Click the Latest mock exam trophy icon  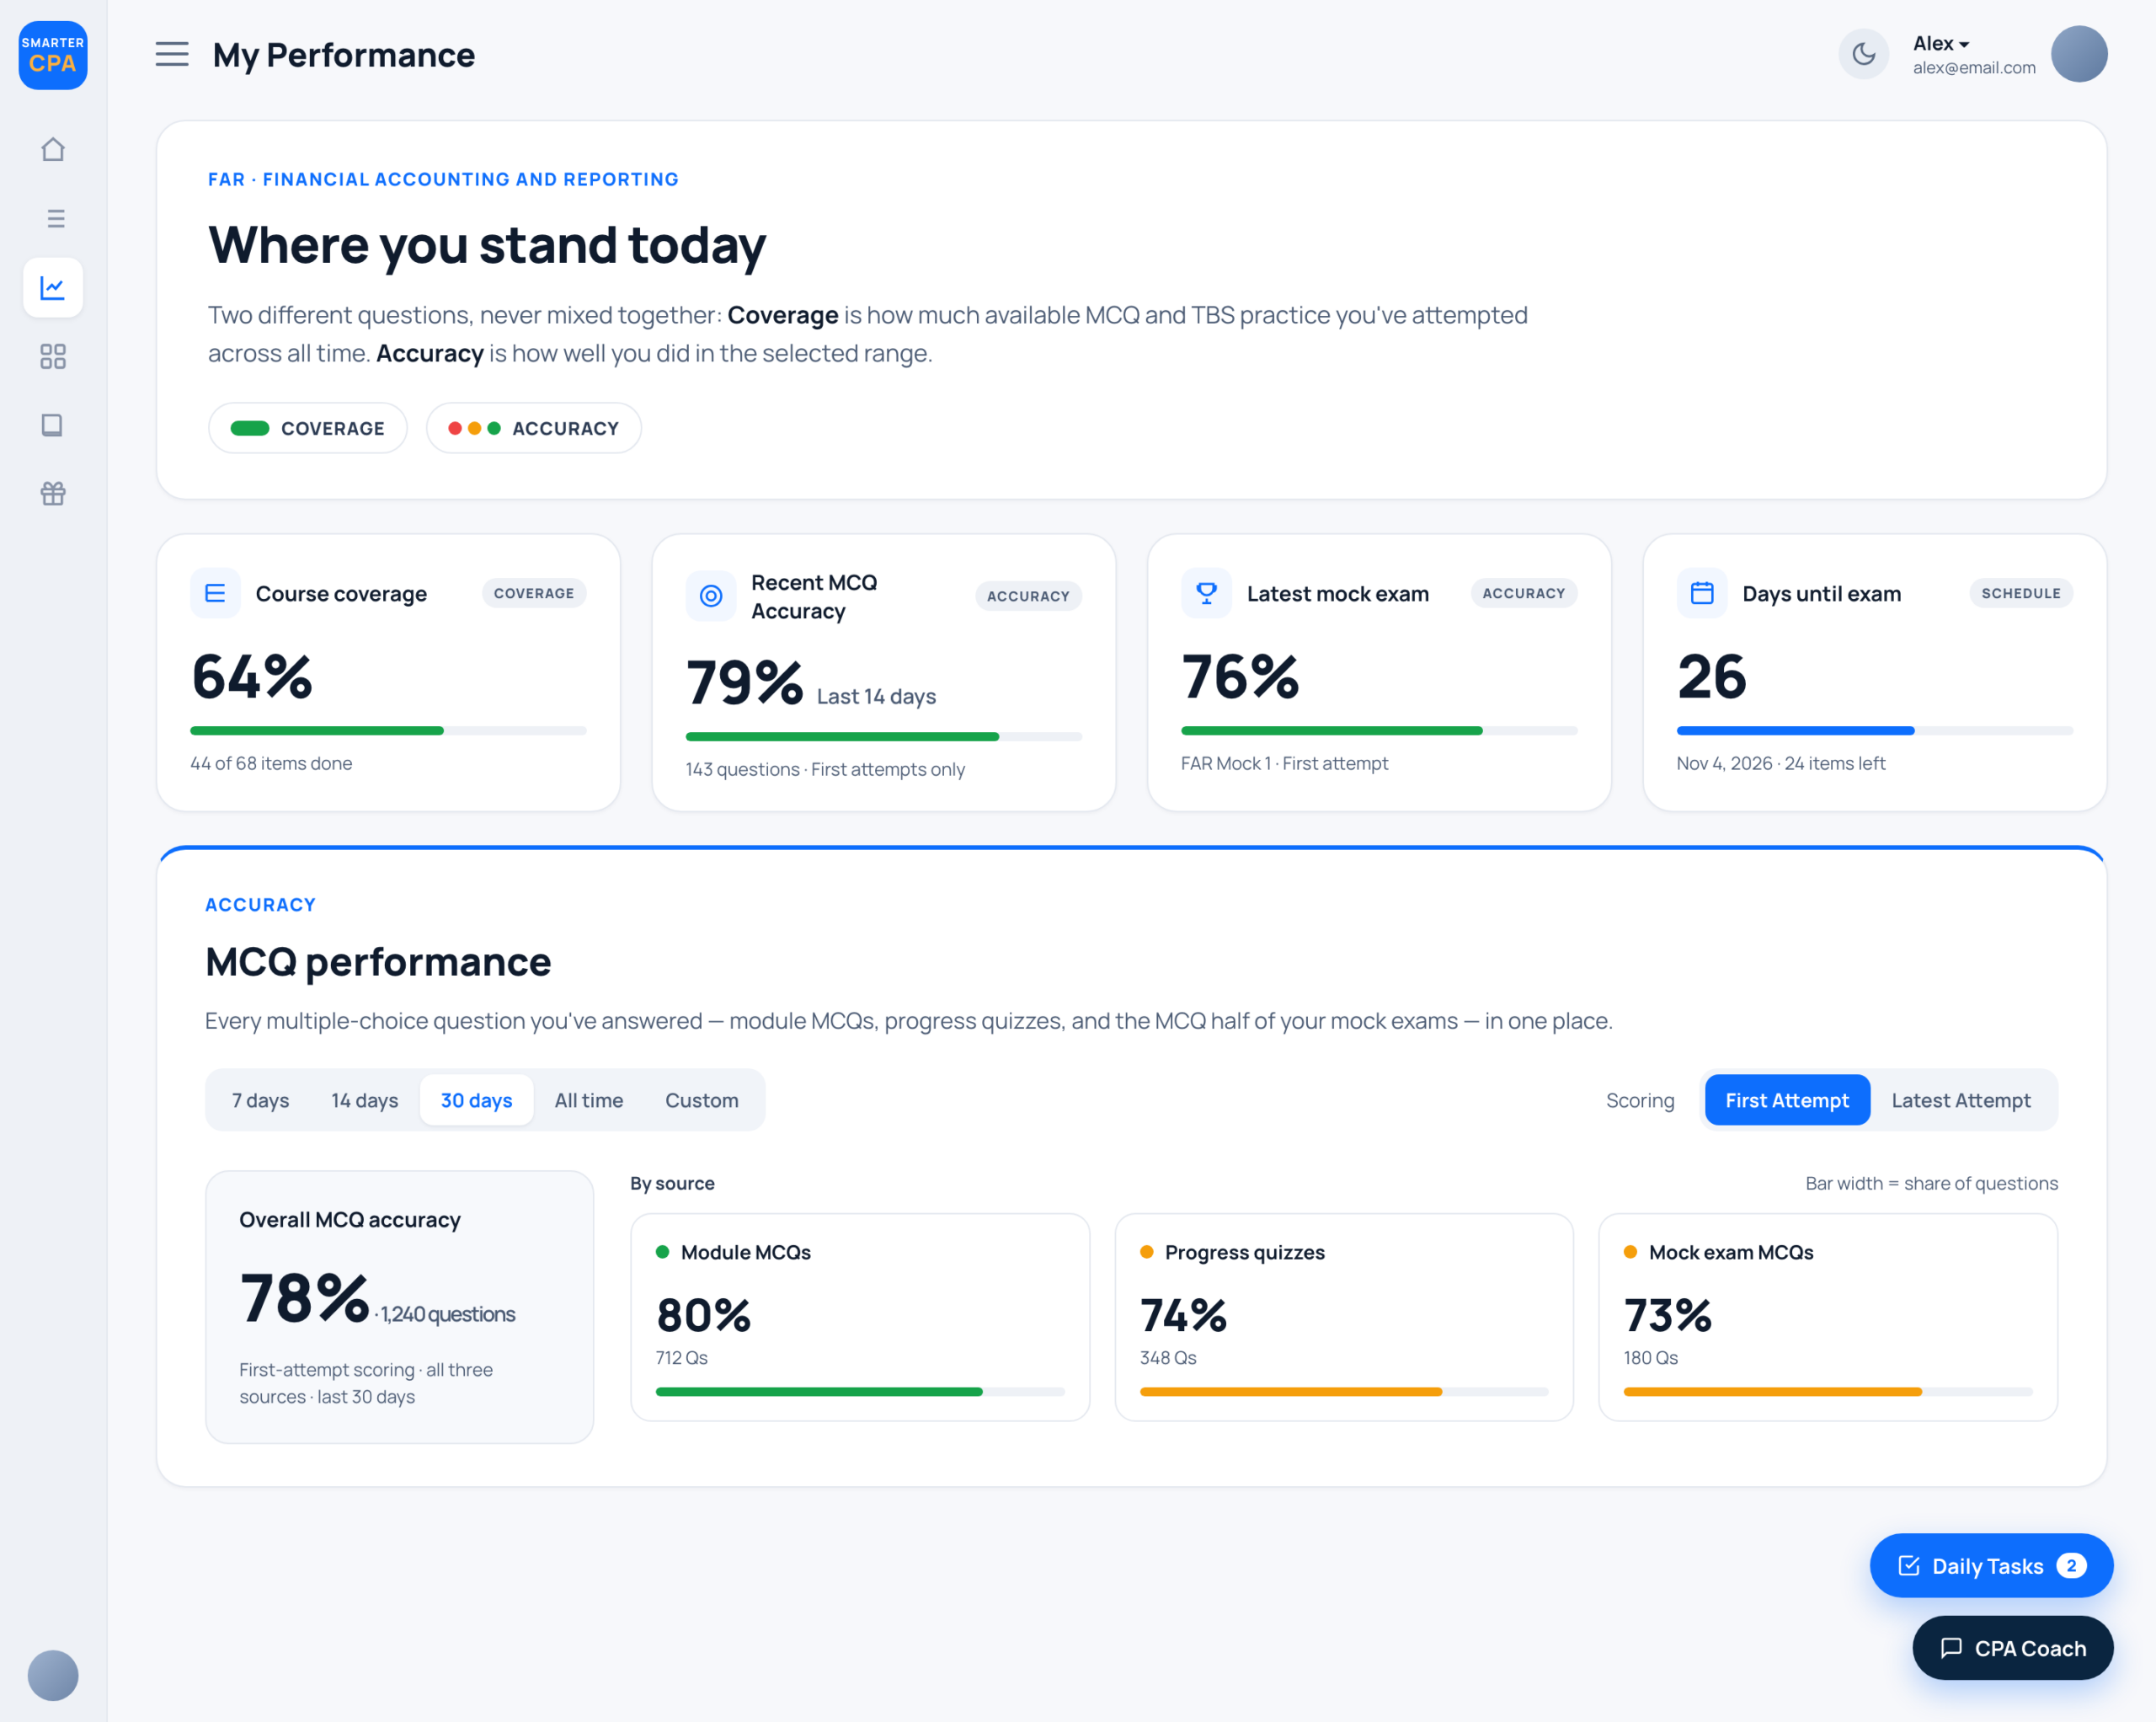point(1206,593)
